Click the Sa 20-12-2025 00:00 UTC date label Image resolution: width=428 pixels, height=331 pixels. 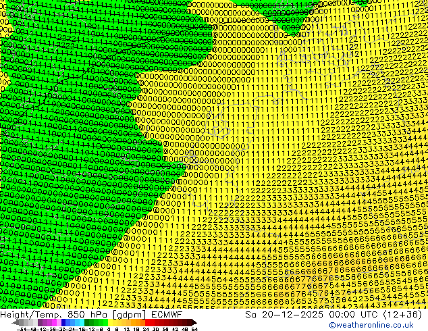tap(333, 315)
